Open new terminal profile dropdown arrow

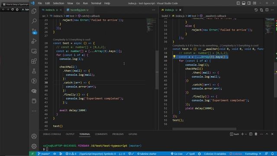[x=246, y=134]
